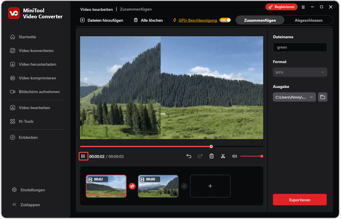Click the scissors cut icon
The image size is (341, 219).
click(223, 156)
